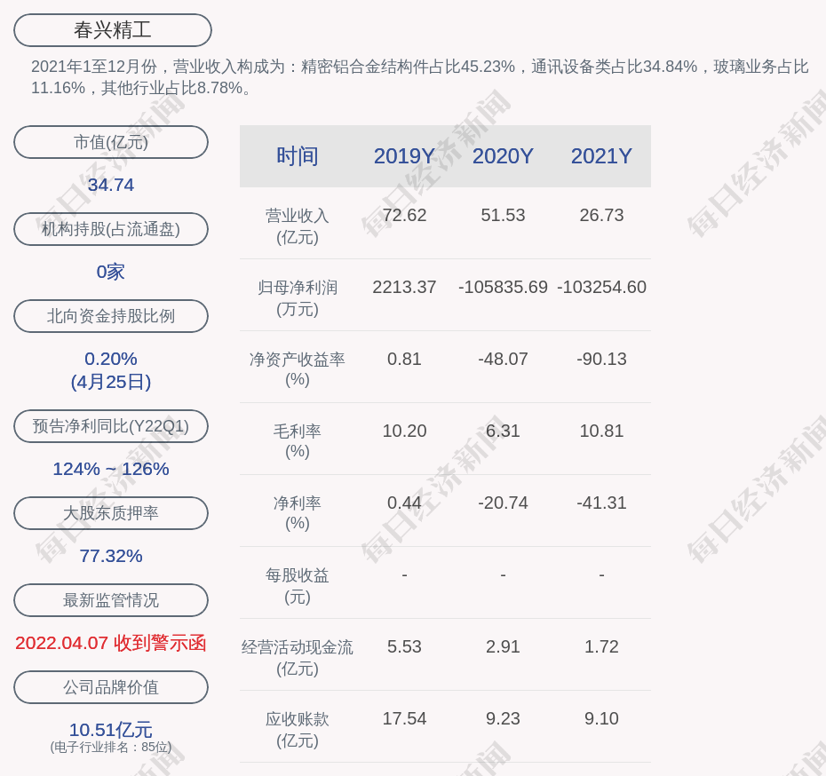Viewport: 826px width, 776px height.
Task: Click the market cap value 34.74
Action: click(110, 185)
